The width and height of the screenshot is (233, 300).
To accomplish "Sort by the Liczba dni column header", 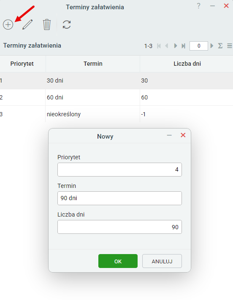I will point(187,64).
